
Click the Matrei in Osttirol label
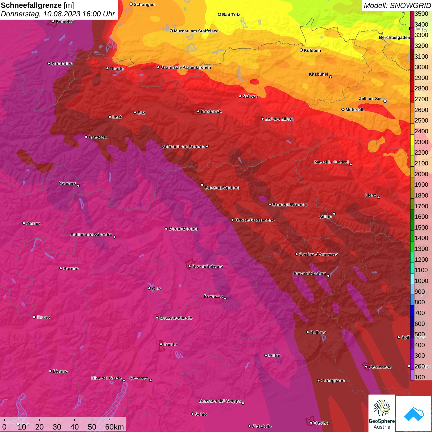pyautogui.click(x=331, y=162)
